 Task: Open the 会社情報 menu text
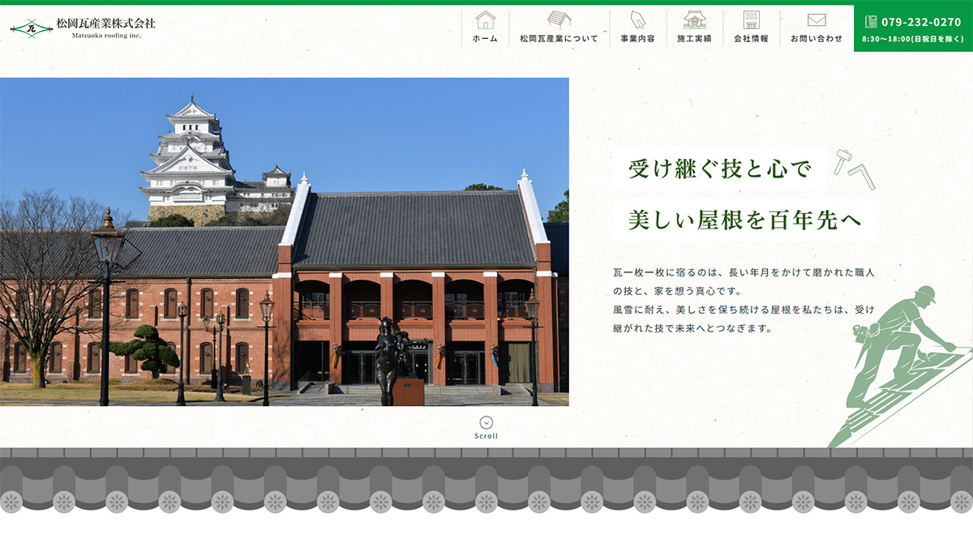(751, 39)
